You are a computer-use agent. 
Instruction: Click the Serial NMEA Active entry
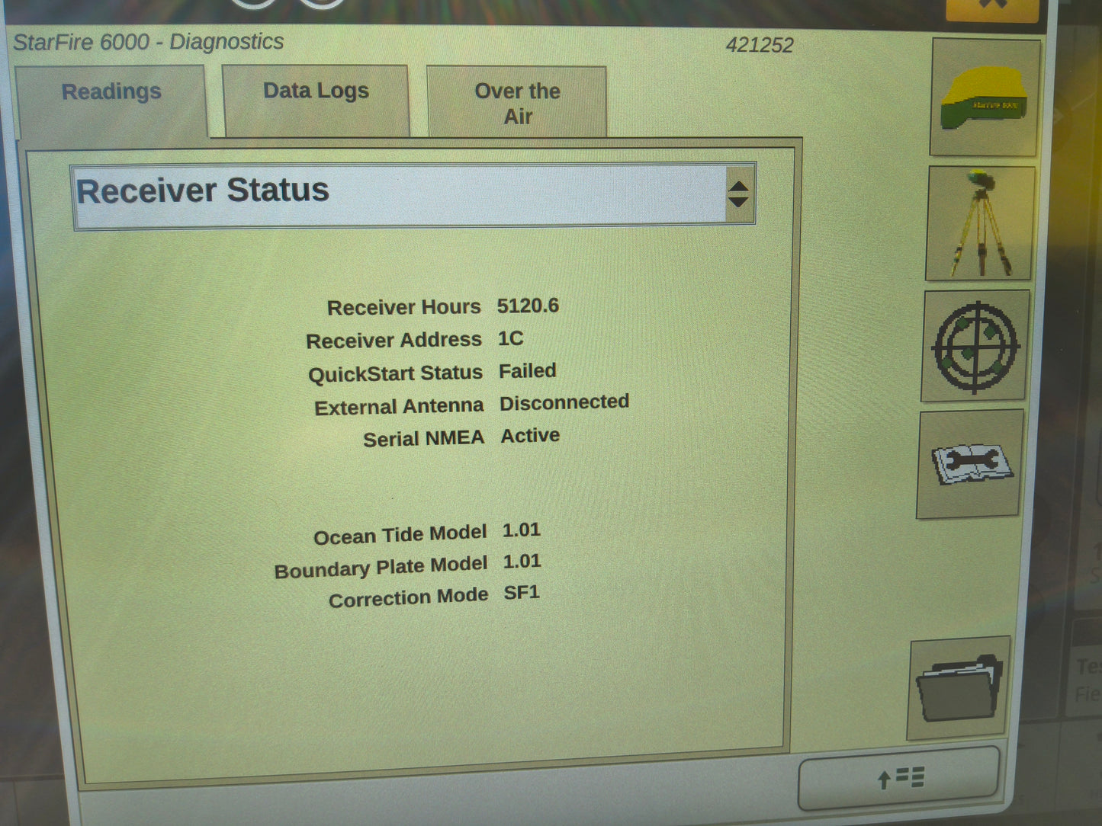[x=529, y=435]
